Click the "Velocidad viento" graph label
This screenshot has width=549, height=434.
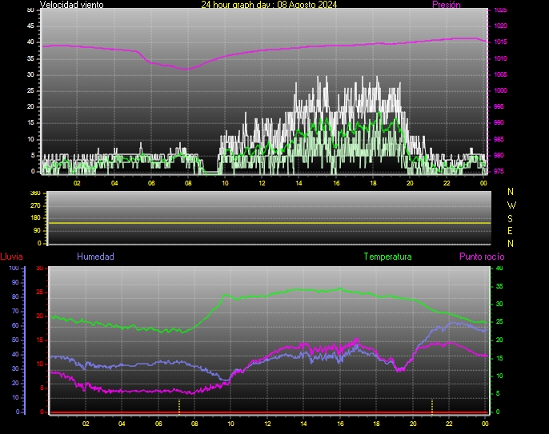(71, 5)
